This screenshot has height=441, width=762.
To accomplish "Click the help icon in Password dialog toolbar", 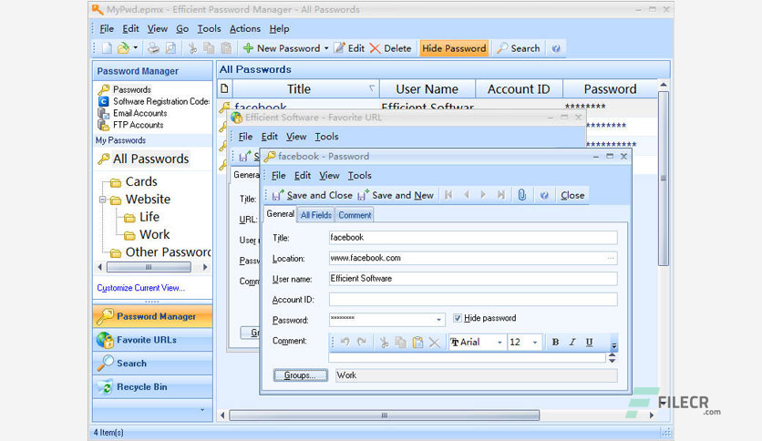I will coord(544,195).
